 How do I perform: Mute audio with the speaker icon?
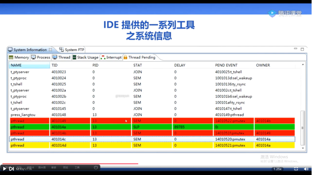pyautogui.click(x=306, y=169)
